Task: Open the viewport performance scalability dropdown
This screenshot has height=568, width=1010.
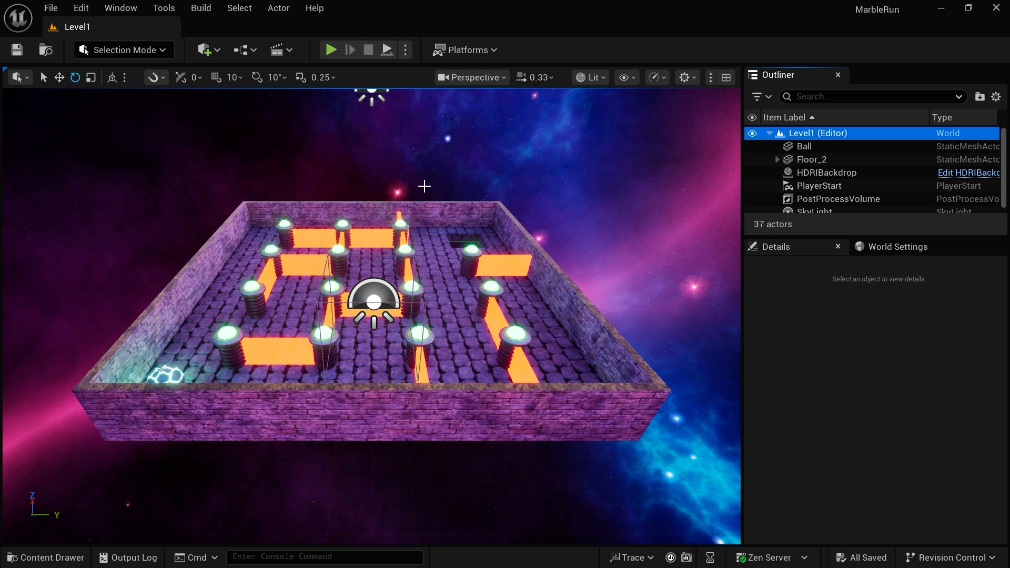Action: tap(657, 77)
